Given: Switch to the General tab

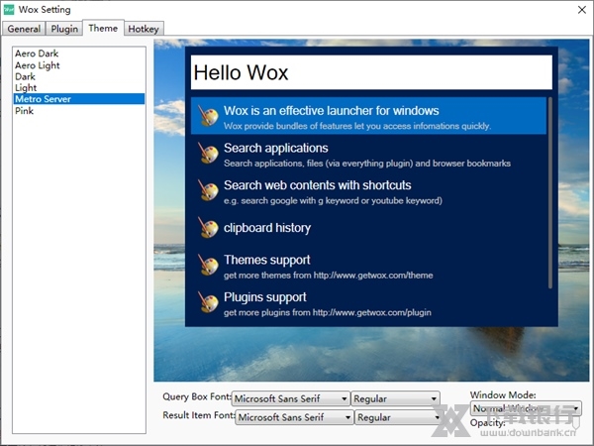Looking at the screenshot, I should [x=25, y=29].
